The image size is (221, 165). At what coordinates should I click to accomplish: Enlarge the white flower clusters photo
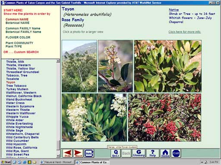(x=95, y=118)
